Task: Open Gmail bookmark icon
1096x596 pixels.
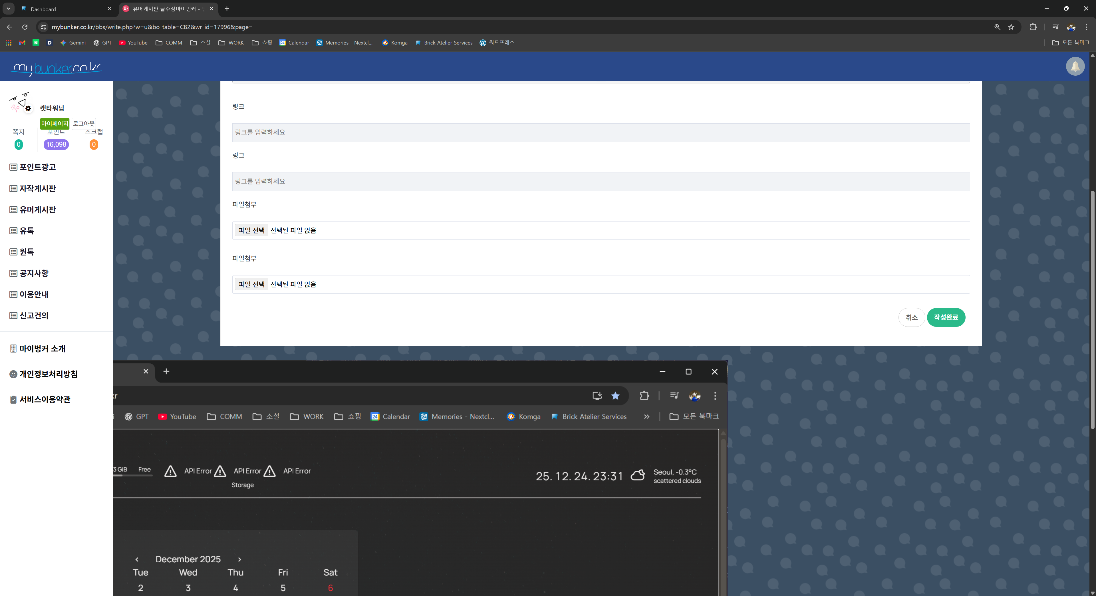Action: [22, 43]
